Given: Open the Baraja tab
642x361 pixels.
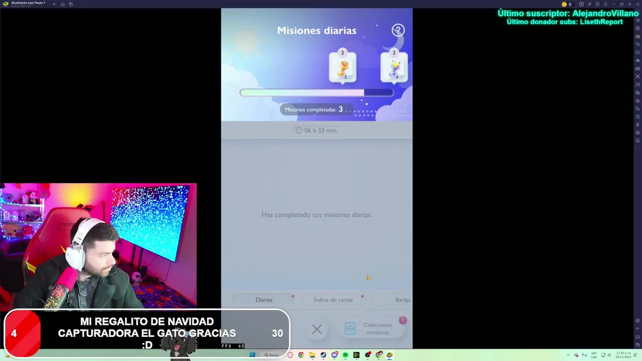Looking at the screenshot, I should click(x=402, y=300).
